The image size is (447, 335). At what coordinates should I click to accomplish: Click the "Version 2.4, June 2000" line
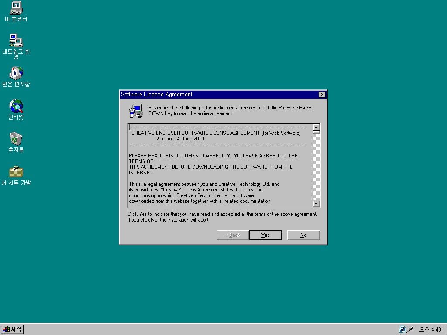click(x=180, y=139)
